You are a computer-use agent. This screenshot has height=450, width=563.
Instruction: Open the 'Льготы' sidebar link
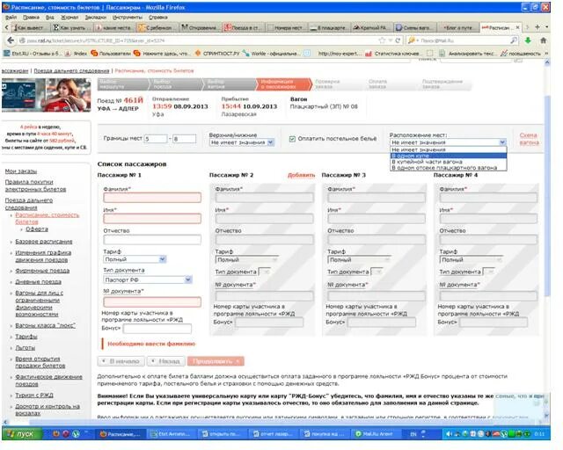pos(26,348)
